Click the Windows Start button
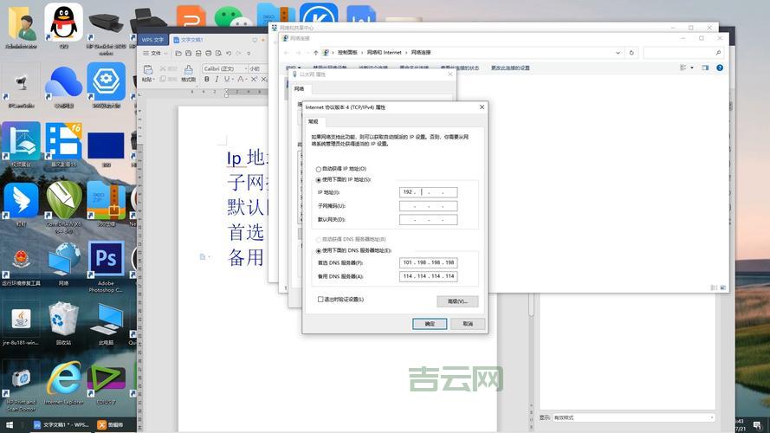The image size is (770, 433). click(10, 424)
